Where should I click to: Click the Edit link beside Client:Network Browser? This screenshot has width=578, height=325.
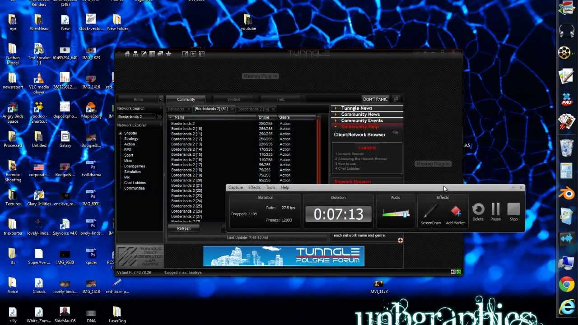(x=395, y=133)
